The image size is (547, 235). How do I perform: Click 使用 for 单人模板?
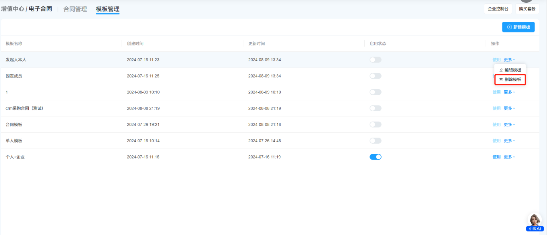point(497,141)
